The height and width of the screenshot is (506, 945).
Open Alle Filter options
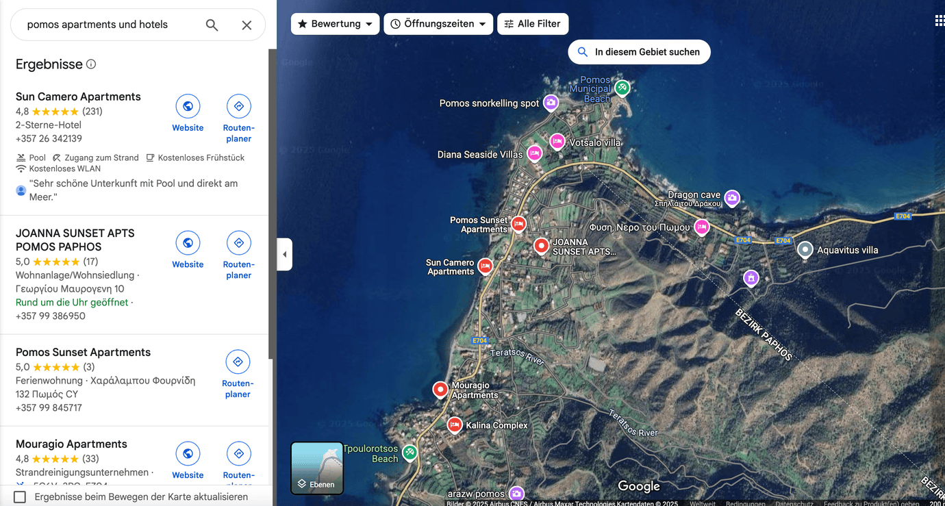point(532,24)
